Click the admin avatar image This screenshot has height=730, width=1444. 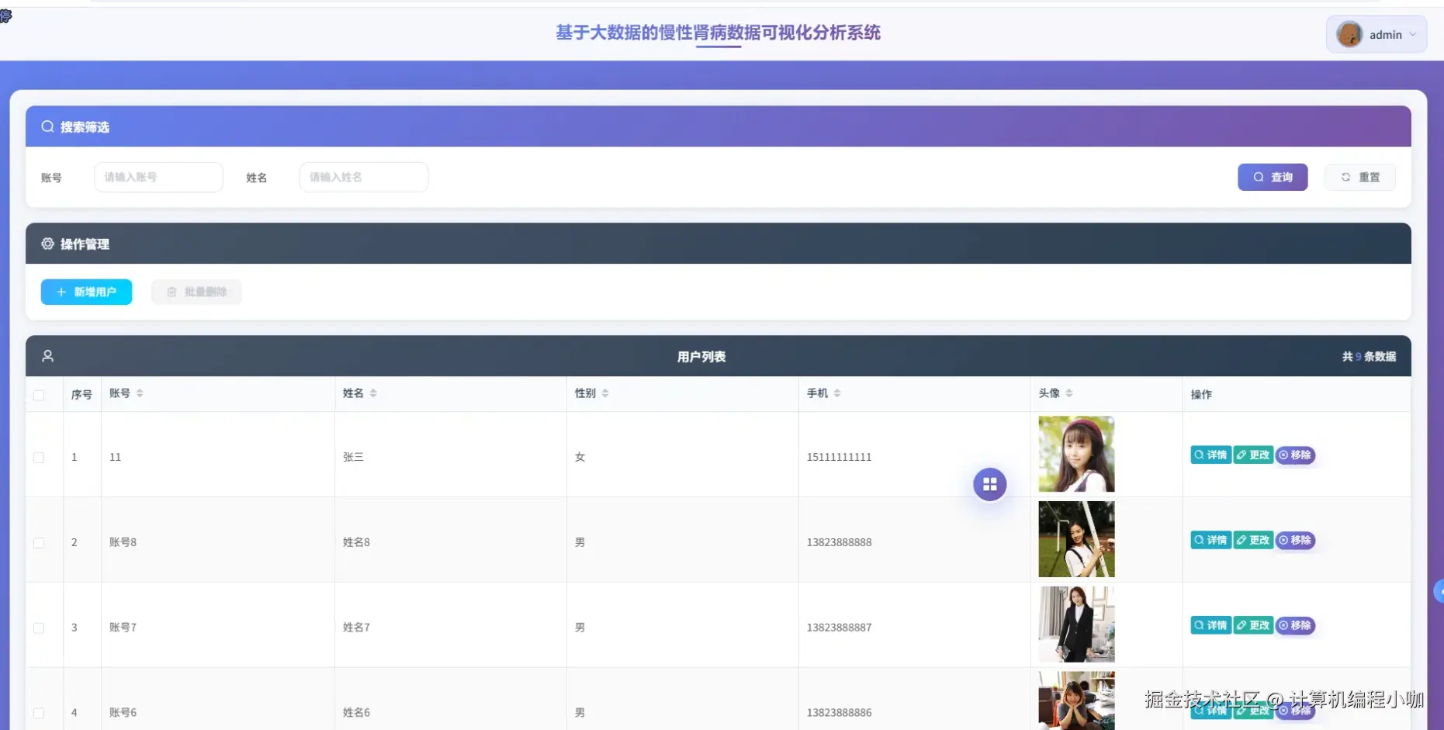point(1349,35)
